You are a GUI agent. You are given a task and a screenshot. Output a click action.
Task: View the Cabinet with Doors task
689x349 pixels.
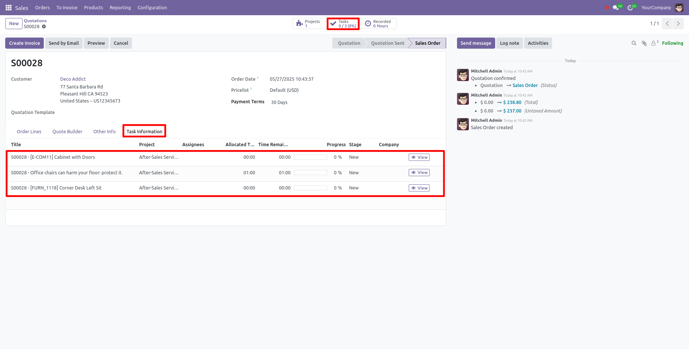[x=419, y=157]
